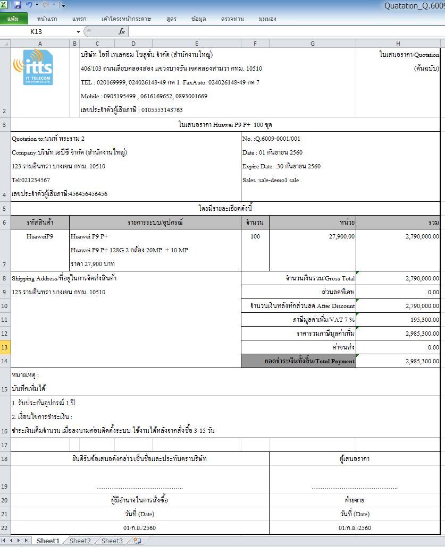Open the มุมมอง (View) ribbon tab
Image resolution: width=445 pixels, height=555 pixels.
[267, 19]
